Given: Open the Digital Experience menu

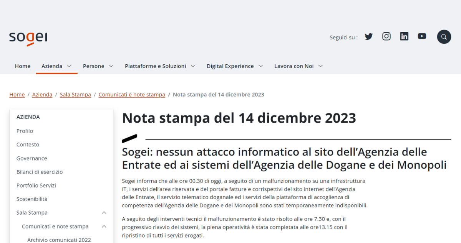Looking at the screenshot, I should [230, 66].
